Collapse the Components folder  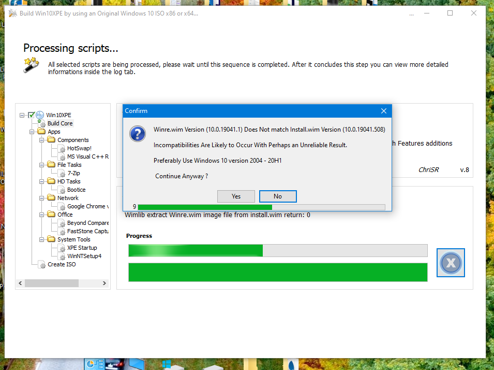click(x=41, y=140)
